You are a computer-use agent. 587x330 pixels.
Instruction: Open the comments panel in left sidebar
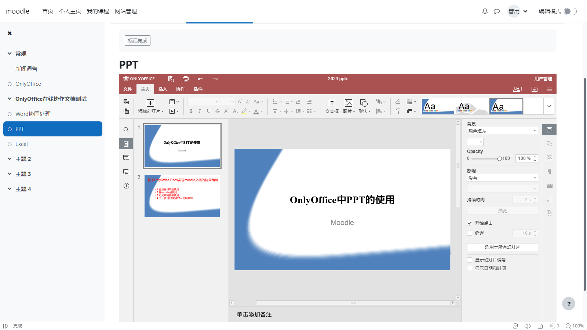[x=126, y=158]
